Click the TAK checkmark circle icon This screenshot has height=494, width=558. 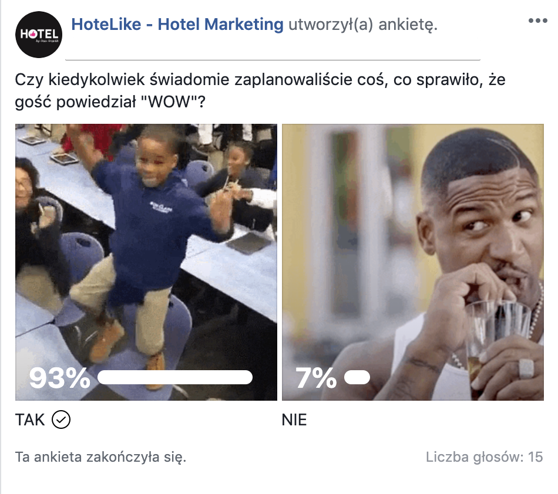[x=61, y=419]
